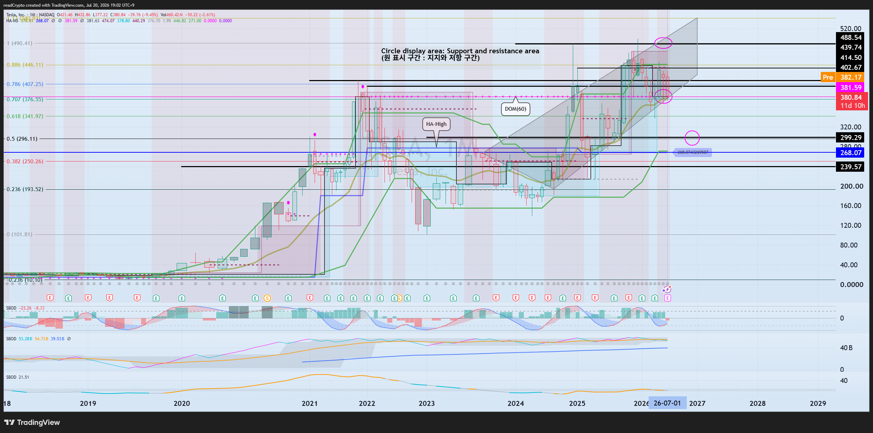Click the red earnings marker above 2024 label

coord(516,298)
